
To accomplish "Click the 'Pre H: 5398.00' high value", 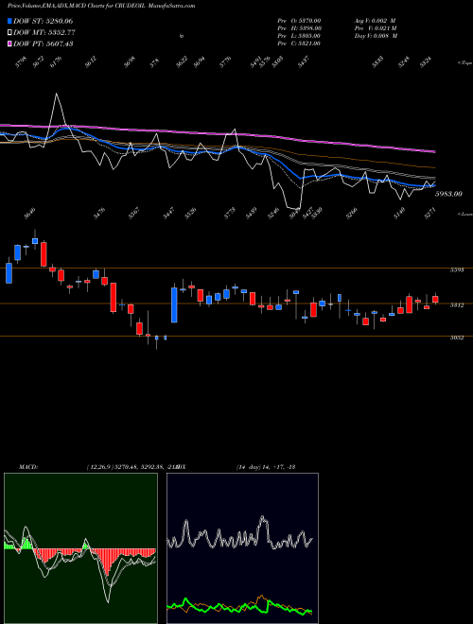I will [299, 28].
